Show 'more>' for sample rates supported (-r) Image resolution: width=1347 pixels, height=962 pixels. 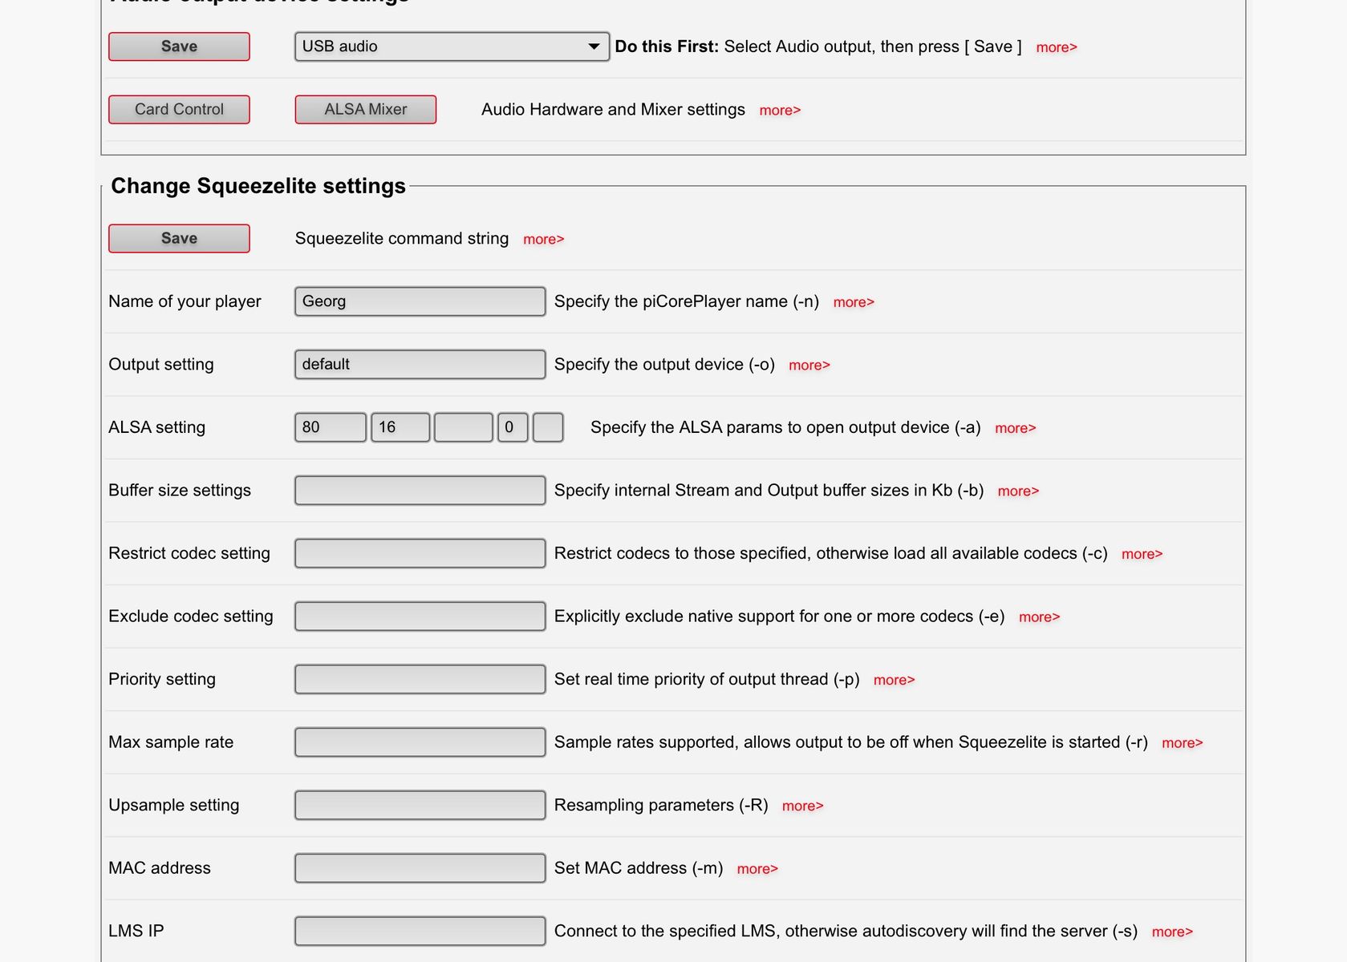[x=1183, y=743]
